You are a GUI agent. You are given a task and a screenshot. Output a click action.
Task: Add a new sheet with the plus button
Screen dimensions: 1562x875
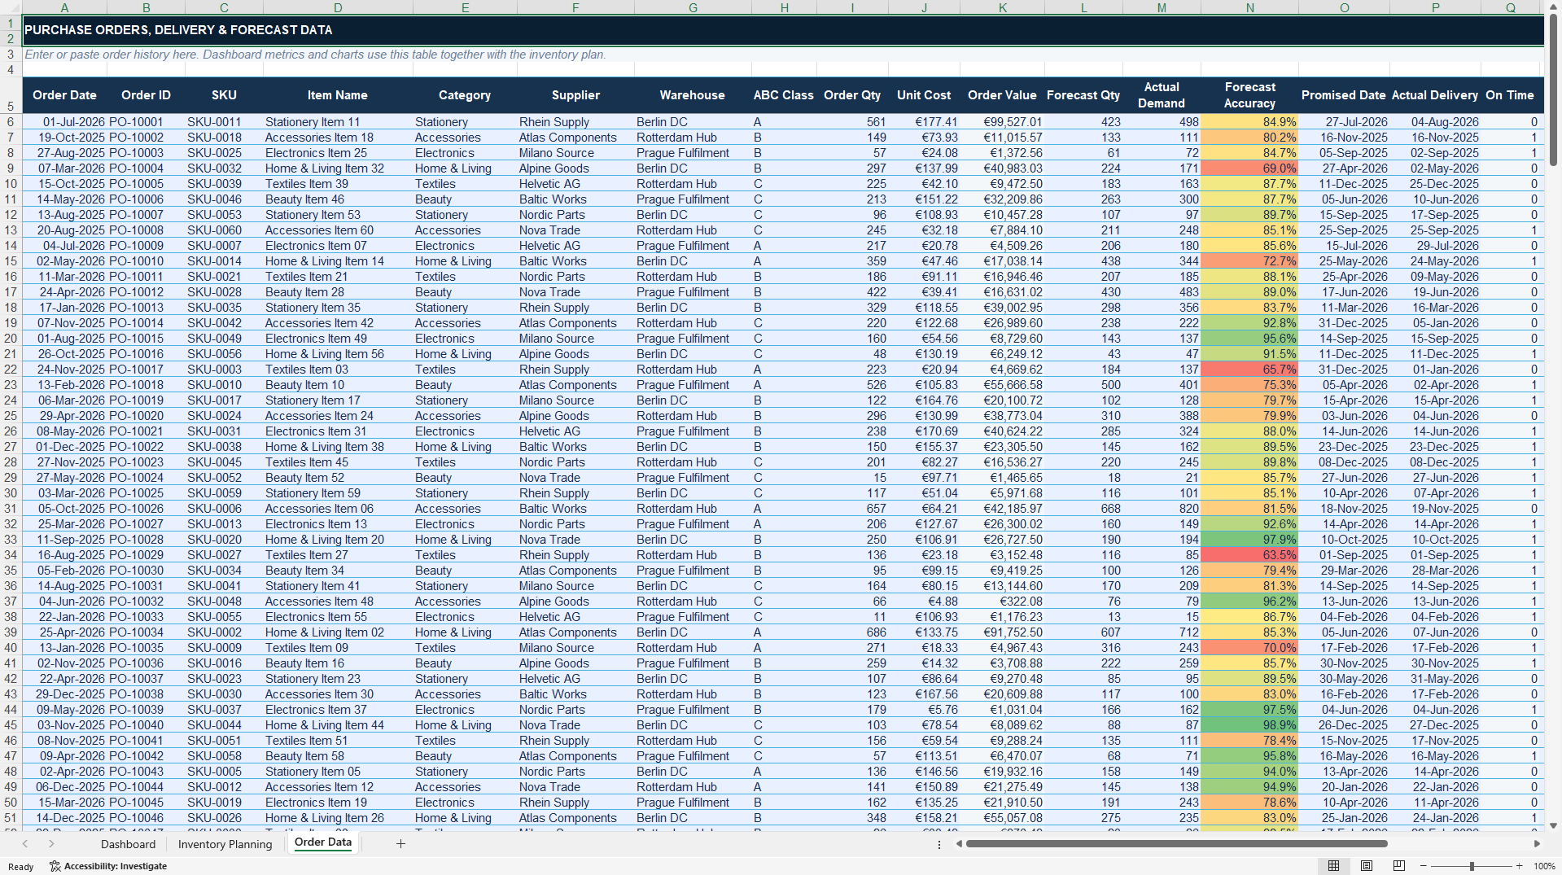pos(400,844)
